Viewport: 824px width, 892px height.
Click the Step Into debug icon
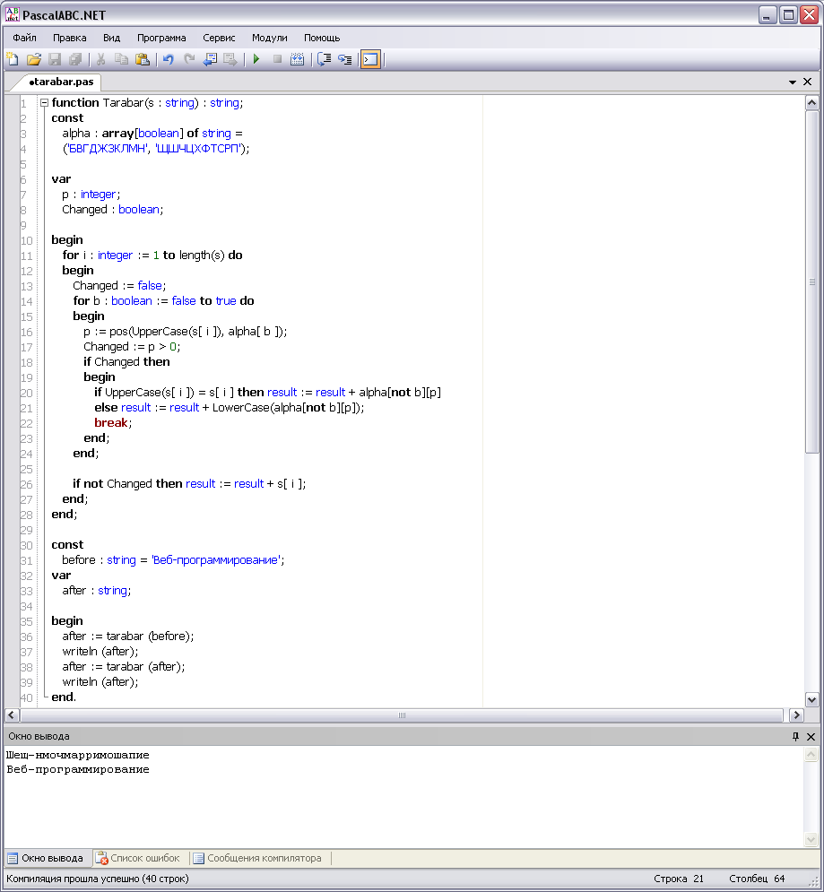[344, 59]
